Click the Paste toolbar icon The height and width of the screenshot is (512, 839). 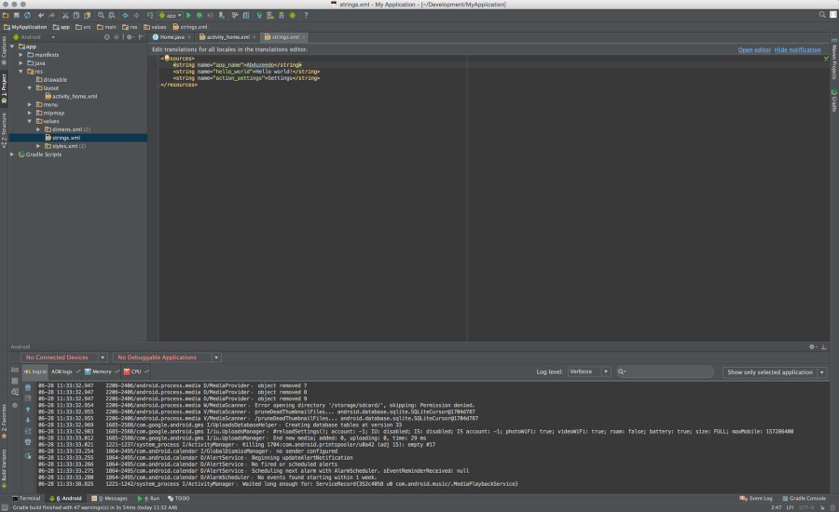pos(88,16)
